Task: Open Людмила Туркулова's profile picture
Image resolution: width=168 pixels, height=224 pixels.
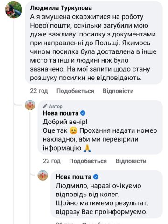Action: click(x=14, y=10)
